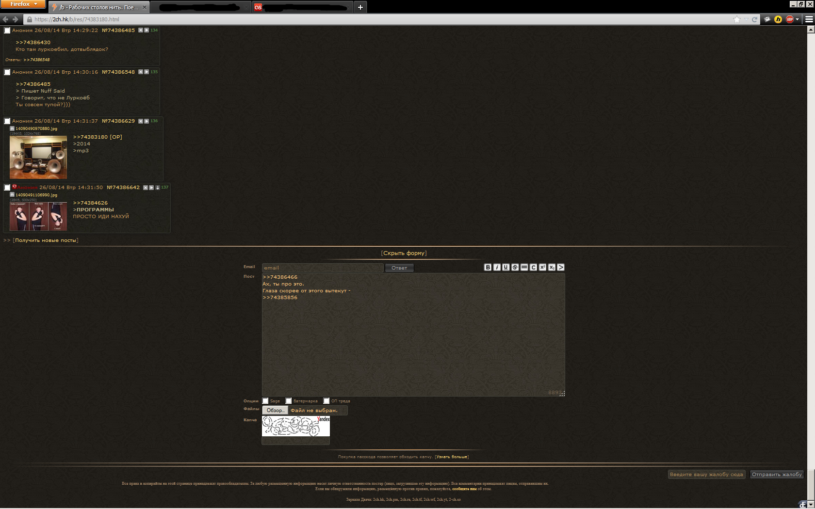The image size is (815, 509).
Task: Follow the 'сообщите нам' link in footer
Action: coord(464,489)
